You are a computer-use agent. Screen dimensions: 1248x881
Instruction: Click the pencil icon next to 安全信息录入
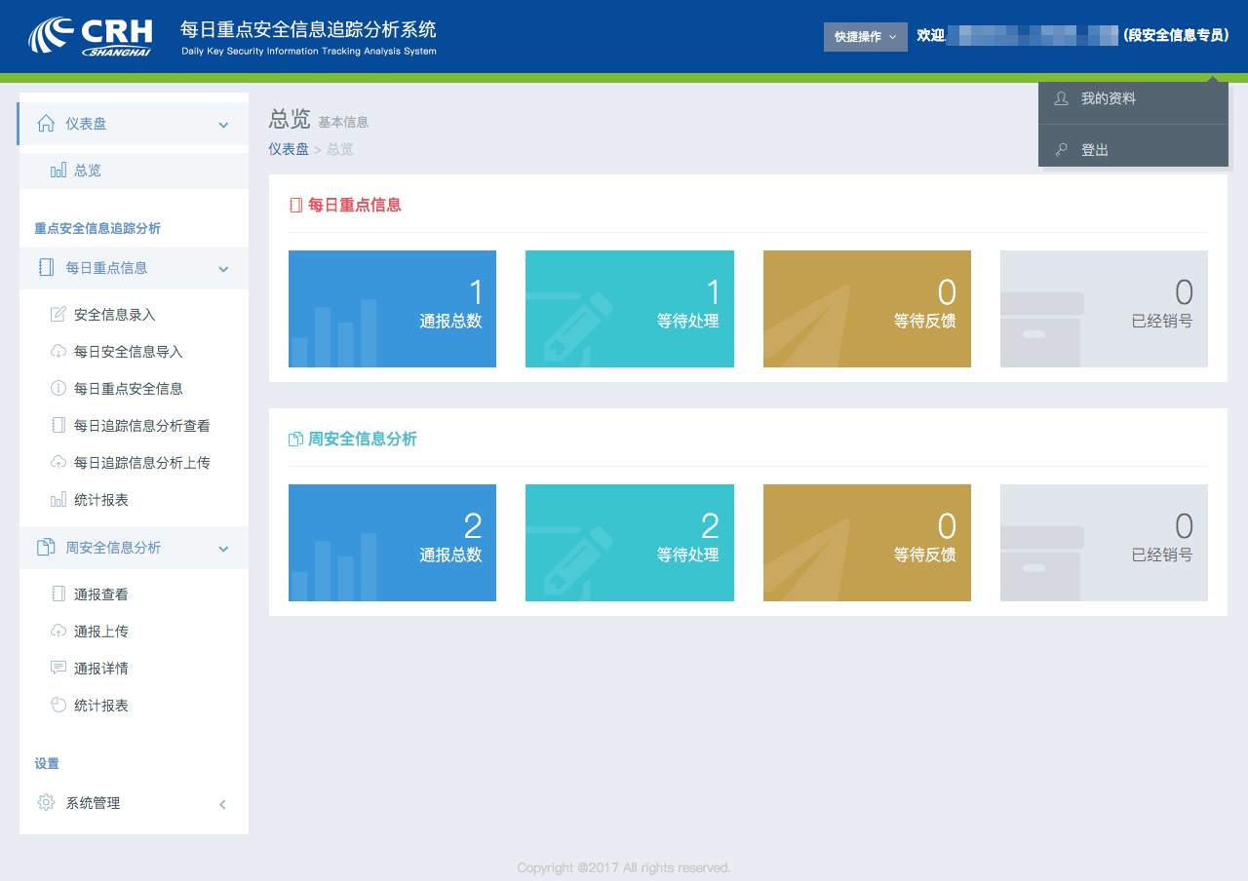pos(58,315)
